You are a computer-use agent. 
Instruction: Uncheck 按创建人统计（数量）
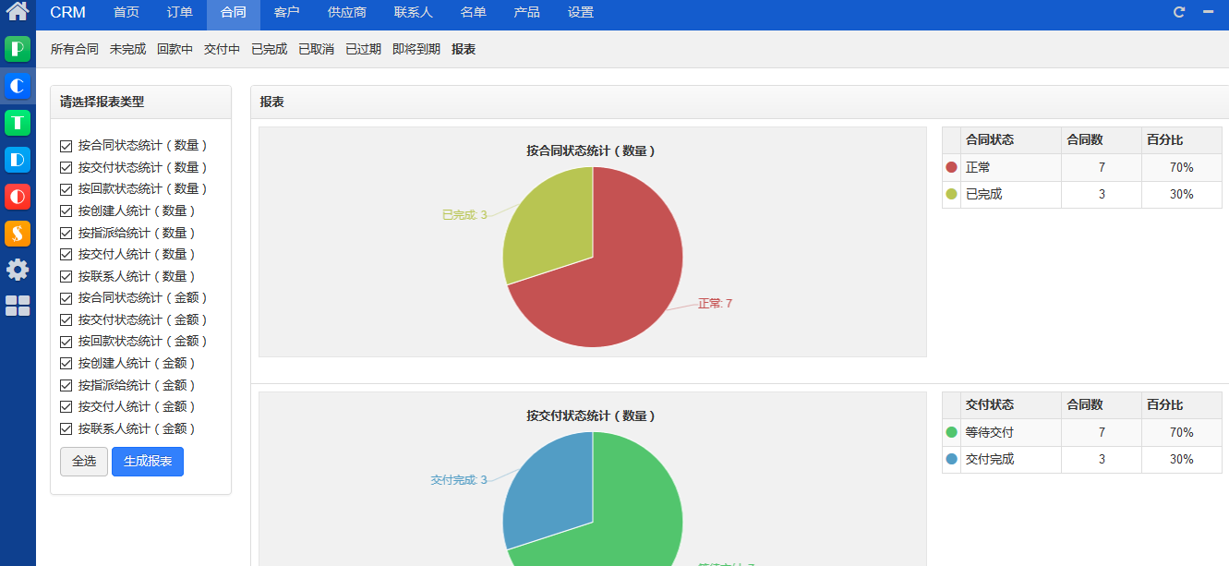pos(66,211)
